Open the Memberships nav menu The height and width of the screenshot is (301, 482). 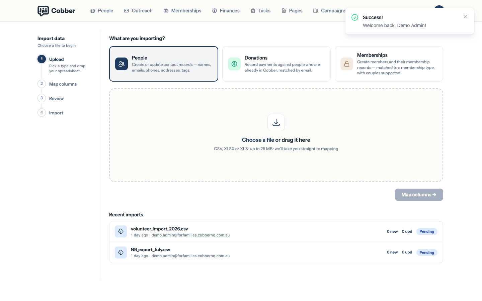(x=182, y=11)
